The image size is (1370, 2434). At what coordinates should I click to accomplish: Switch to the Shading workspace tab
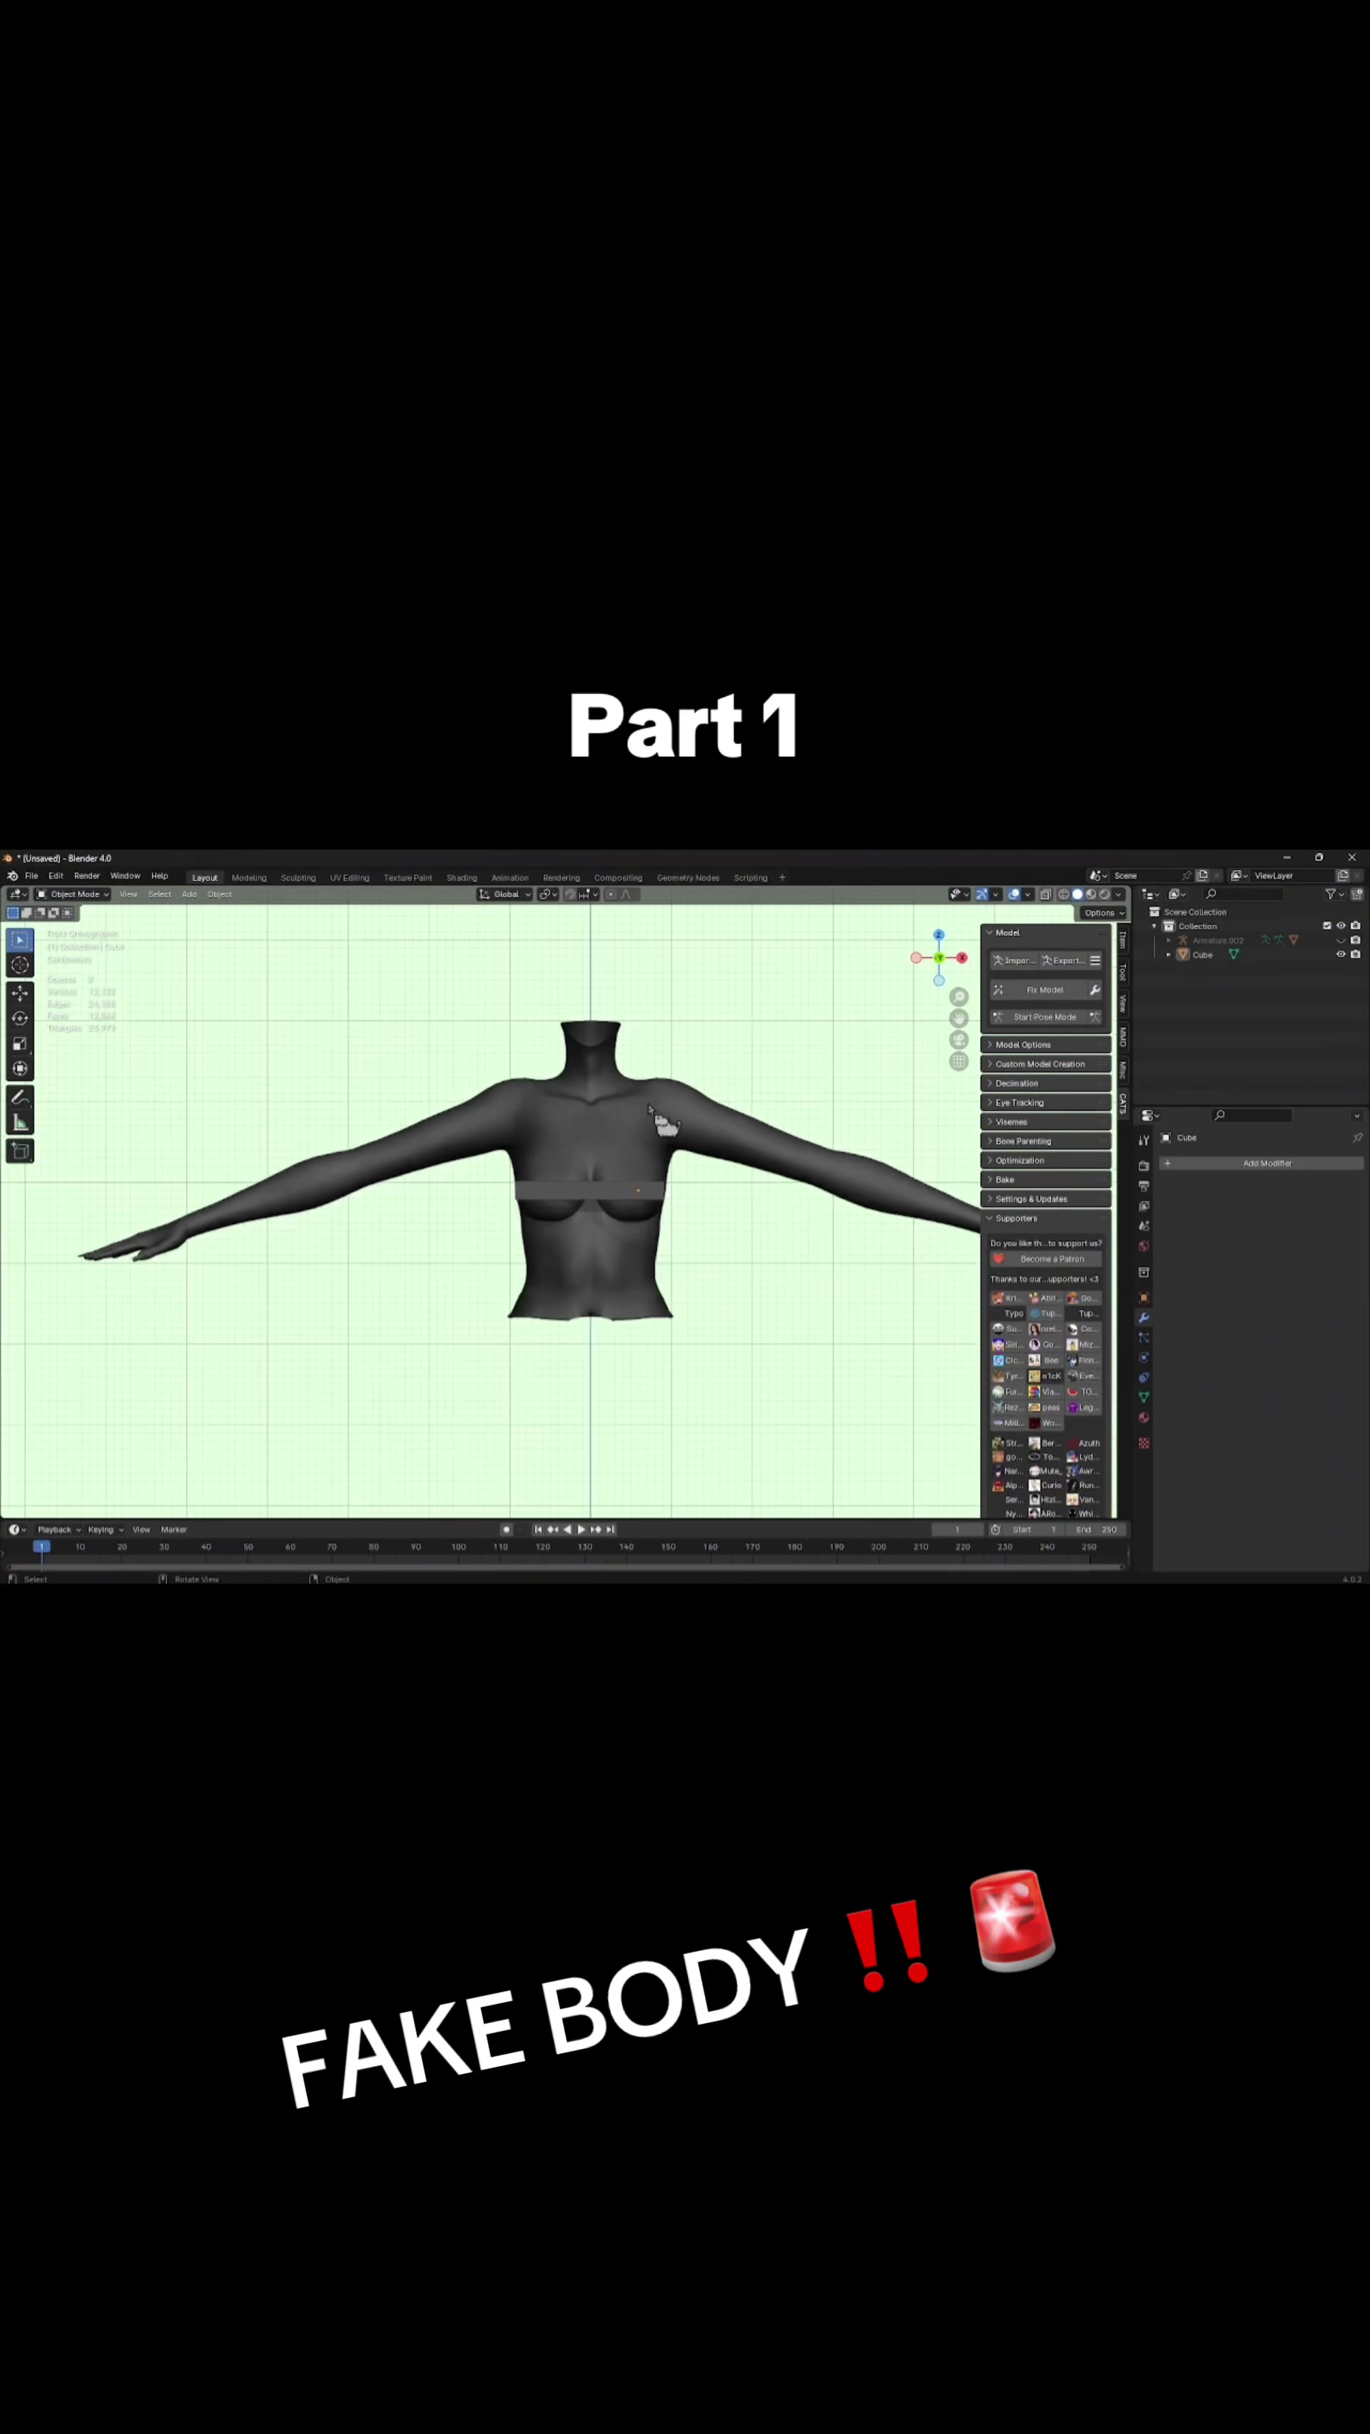(462, 877)
